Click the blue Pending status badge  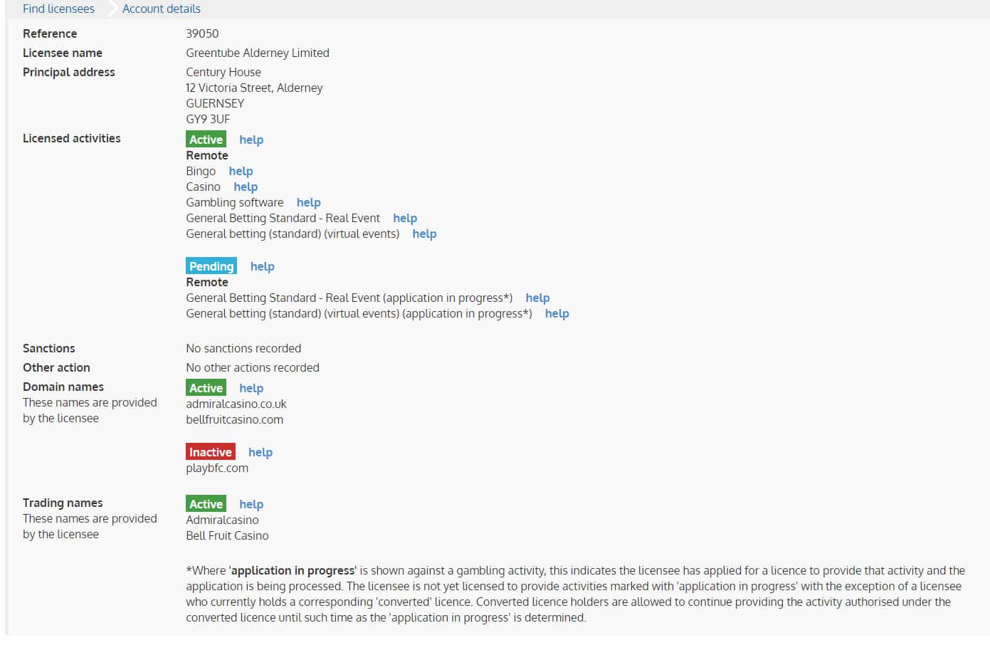(x=211, y=266)
